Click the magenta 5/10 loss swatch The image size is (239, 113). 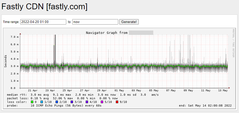(102, 102)
